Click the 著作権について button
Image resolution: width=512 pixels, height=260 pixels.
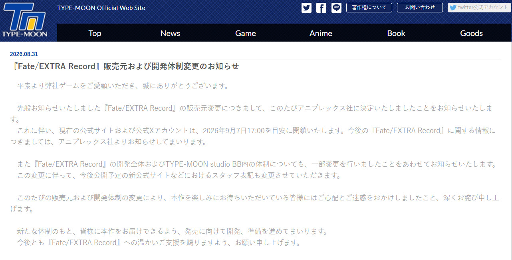tap(369, 8)
